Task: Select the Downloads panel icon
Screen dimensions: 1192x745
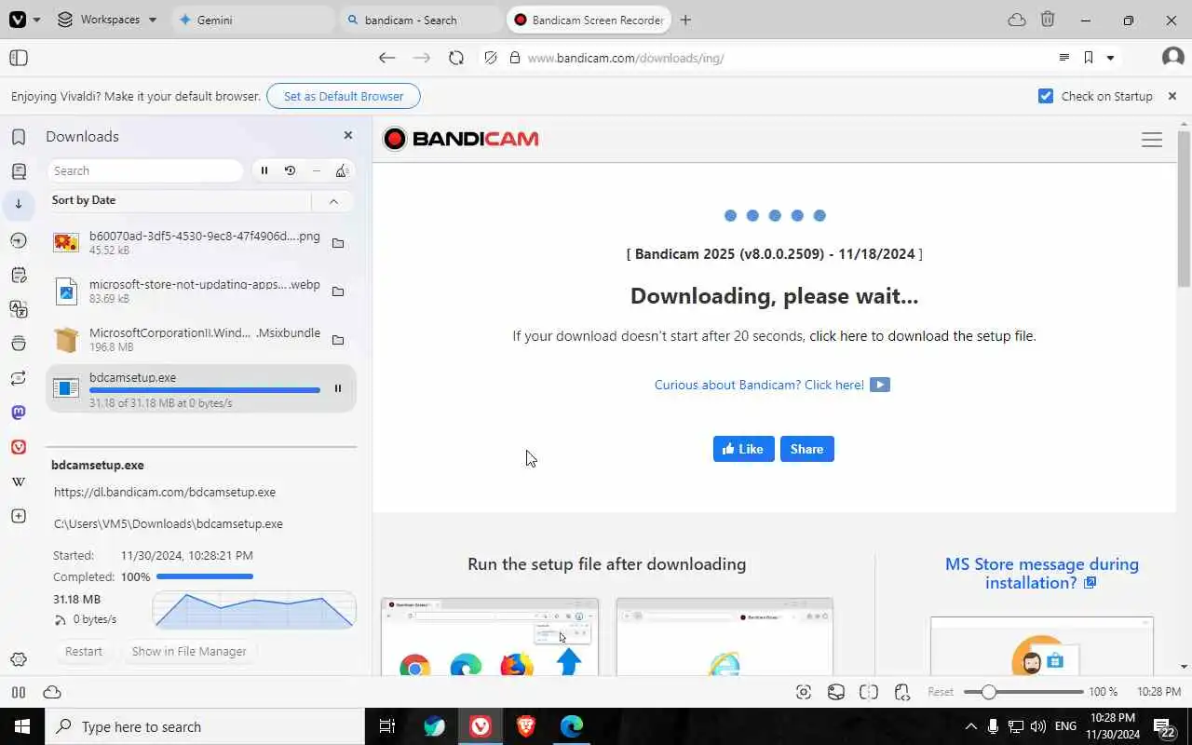Action: tap(18, 204)
